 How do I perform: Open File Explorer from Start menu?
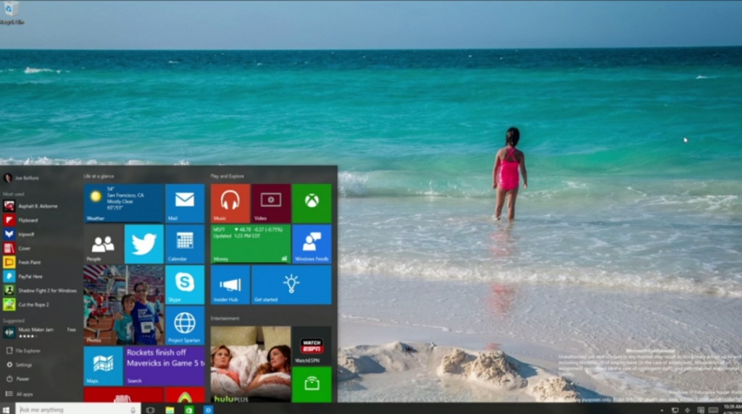[x=28, y=350]
